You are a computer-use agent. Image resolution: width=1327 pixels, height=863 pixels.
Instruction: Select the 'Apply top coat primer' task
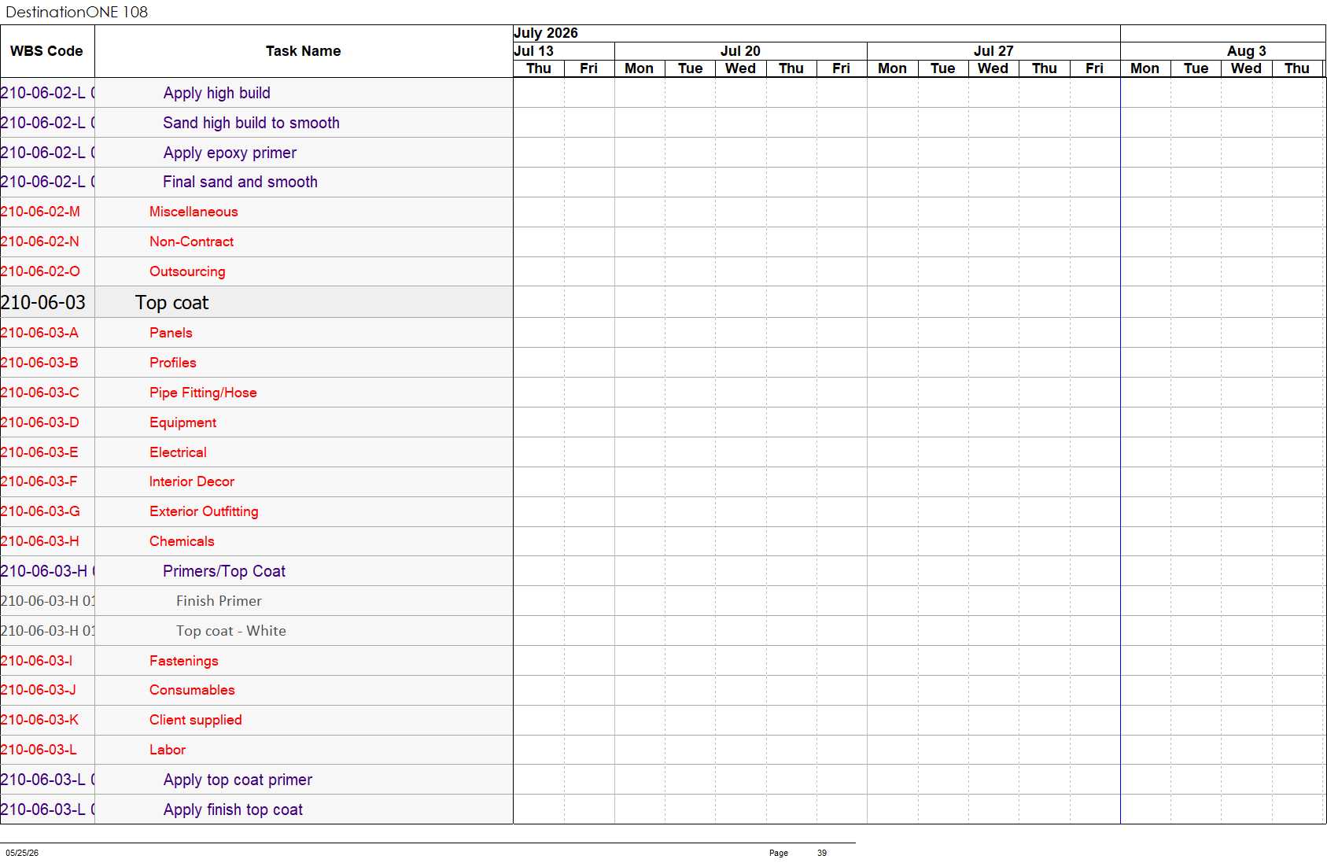pyautogui.click(x=238, y=780)
